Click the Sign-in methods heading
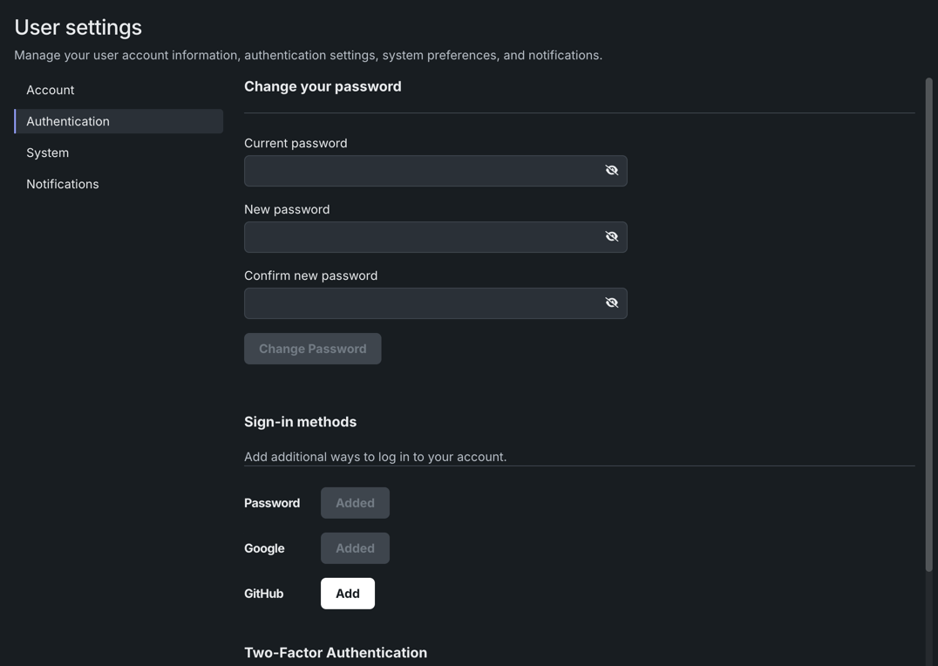938x666 pixels. click(300, 422)
